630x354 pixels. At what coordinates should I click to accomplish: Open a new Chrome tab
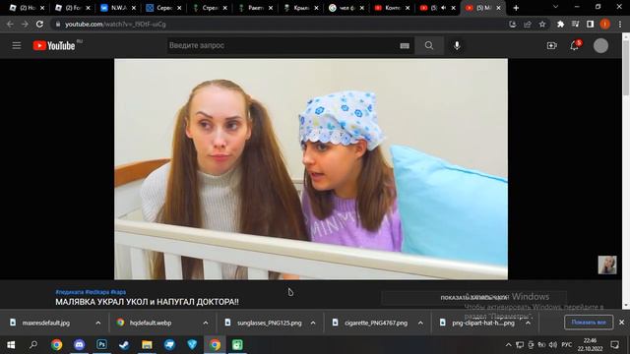[516, 8]
